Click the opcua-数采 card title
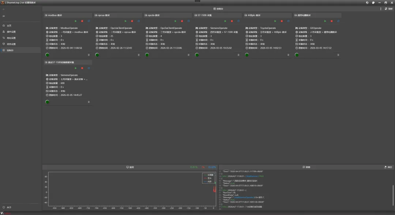The height and width of the screenshot is (215, 395). (x=104, y=15)
